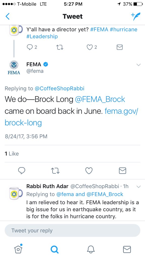145x259 pixels.
Task: Tap the Tweet your reply field
Action: pyautogui.click(x=73, y=231)
